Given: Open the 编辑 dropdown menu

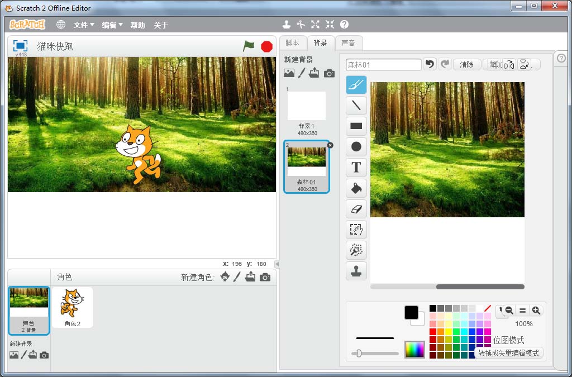Looking at the screenshot, I should [112, 25].
